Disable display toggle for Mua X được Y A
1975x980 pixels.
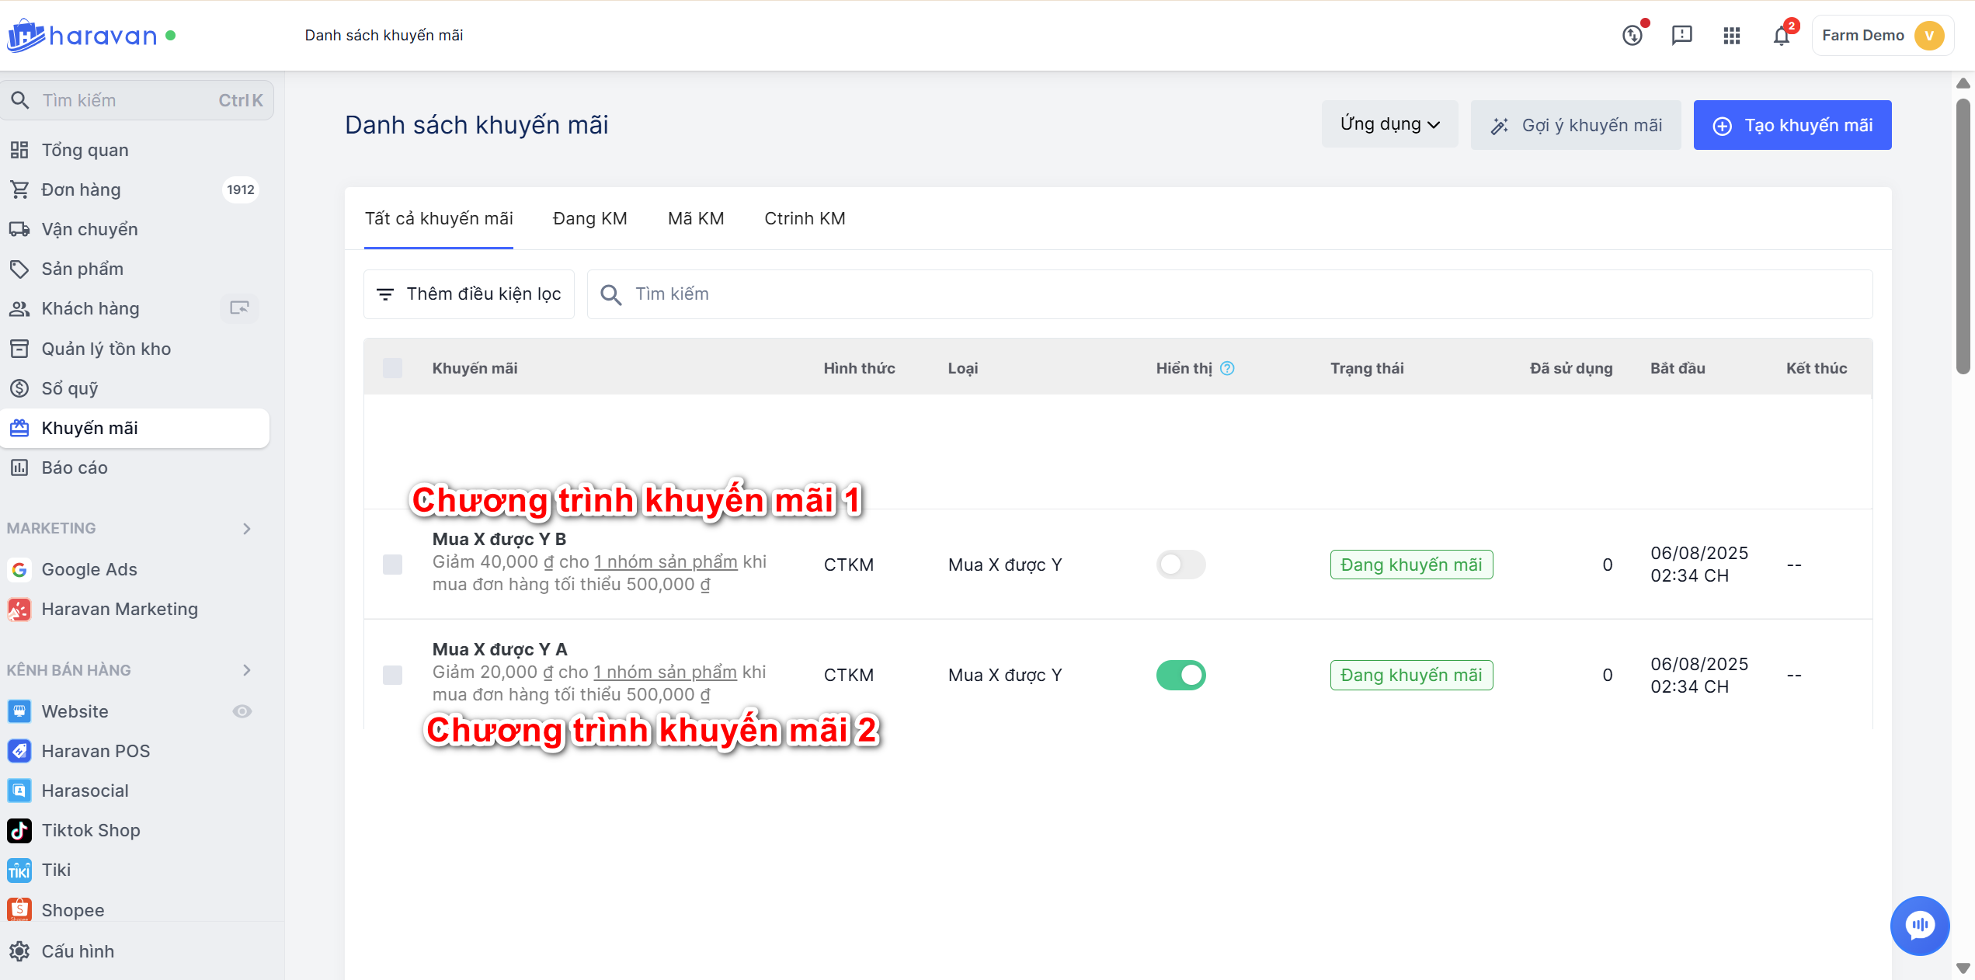point(1180,675)
